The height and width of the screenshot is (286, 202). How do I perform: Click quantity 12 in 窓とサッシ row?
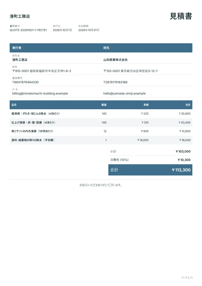click(x=105, y=131)
